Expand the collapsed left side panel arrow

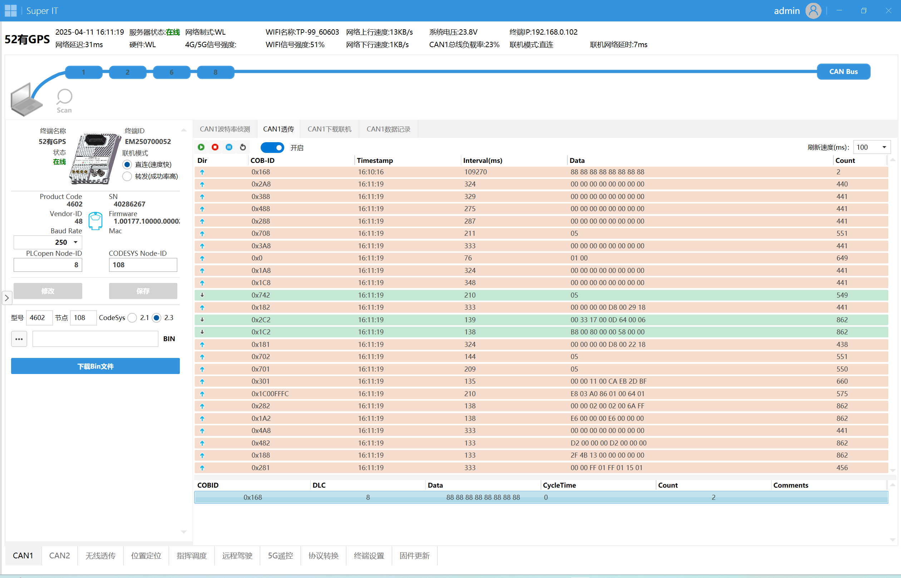(7, 298)
